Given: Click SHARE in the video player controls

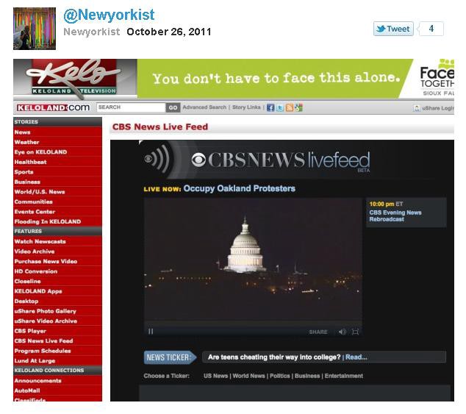Looking at the screenshot, I should (x=318, y=332).
